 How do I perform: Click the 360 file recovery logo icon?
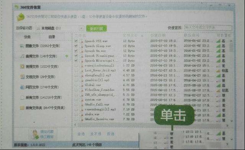[x=21, y=17]
